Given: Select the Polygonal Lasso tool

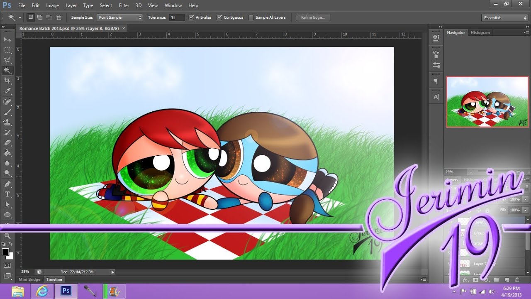Looking at the screenshot, I should click(7, 60).
